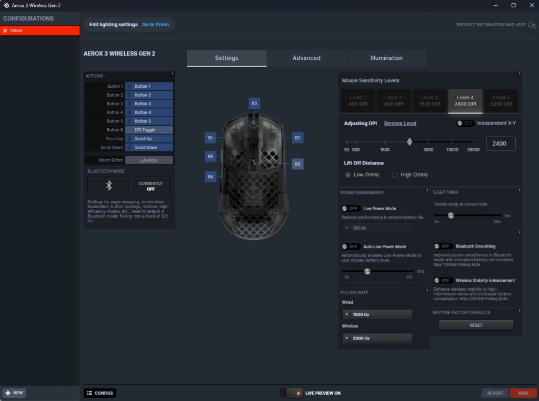Click the plus icon beside NEW
Image resolution: width=539 pixels, height=401 pixels.
[8, 393]
